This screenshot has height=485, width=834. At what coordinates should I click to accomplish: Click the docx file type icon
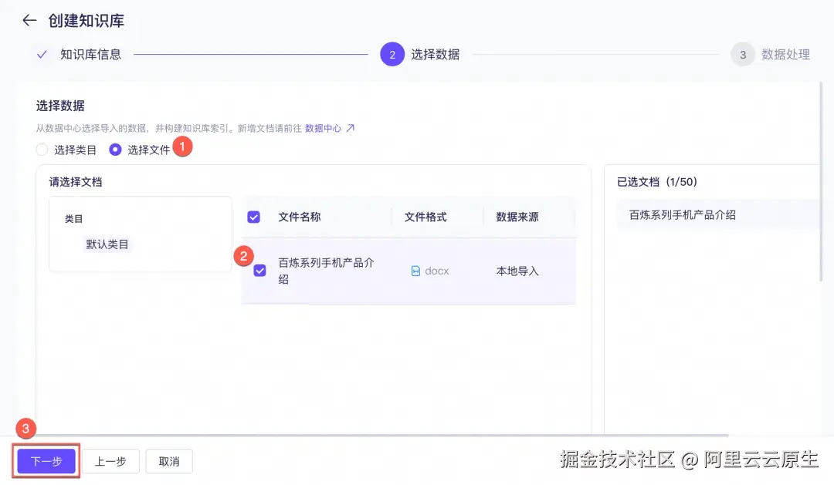[x=416, y=271]
